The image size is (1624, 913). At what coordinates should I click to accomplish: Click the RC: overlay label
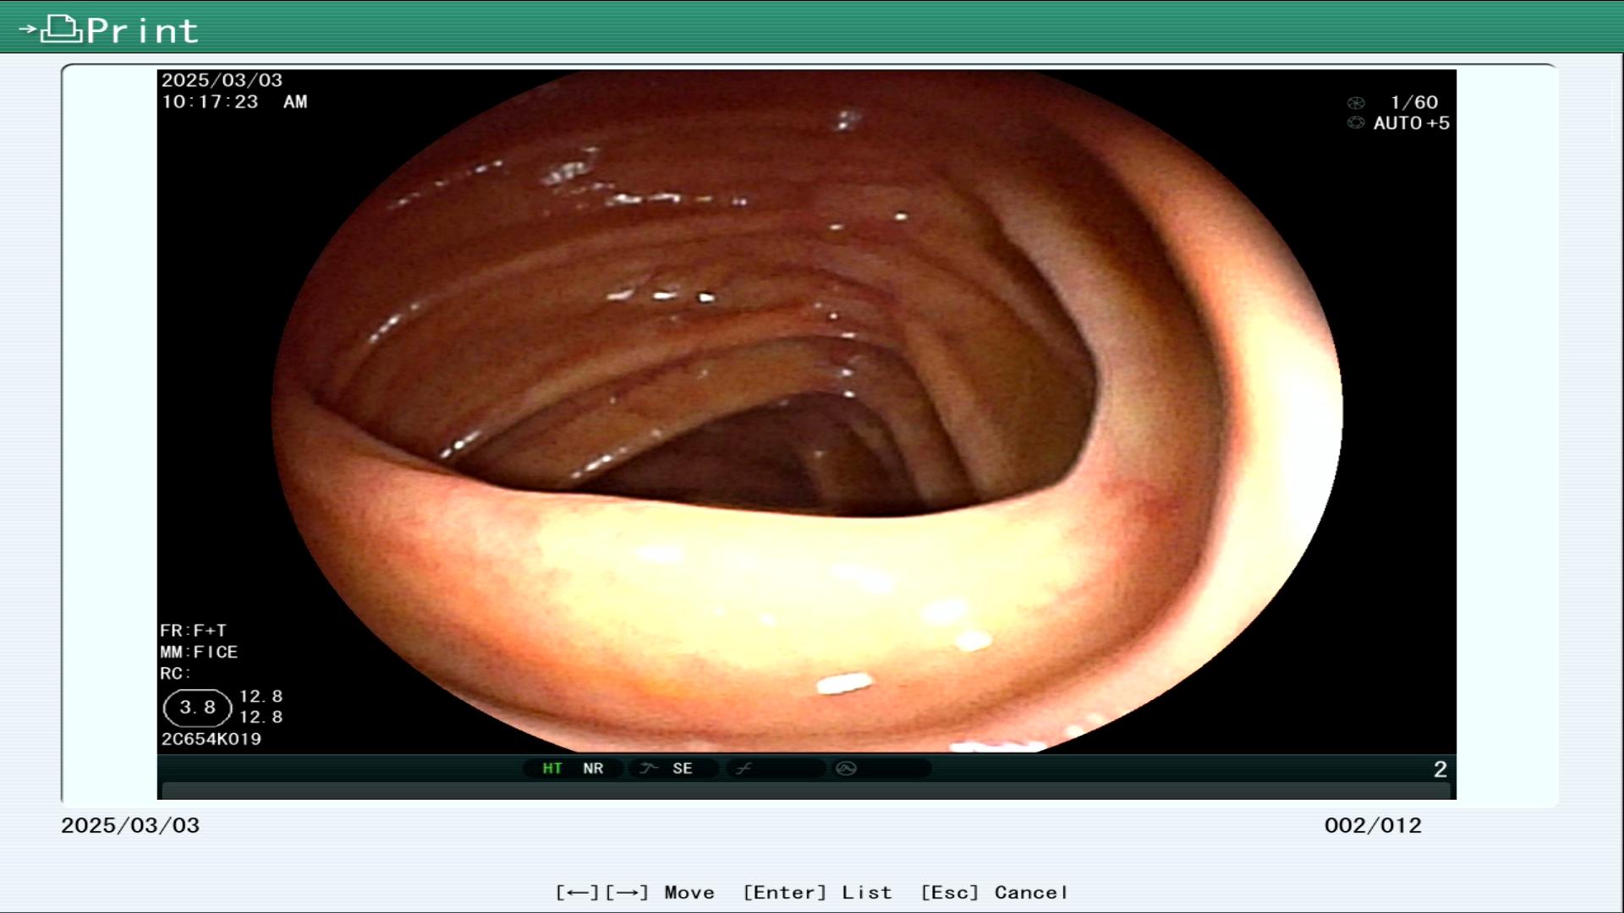[x=175, y=674]
